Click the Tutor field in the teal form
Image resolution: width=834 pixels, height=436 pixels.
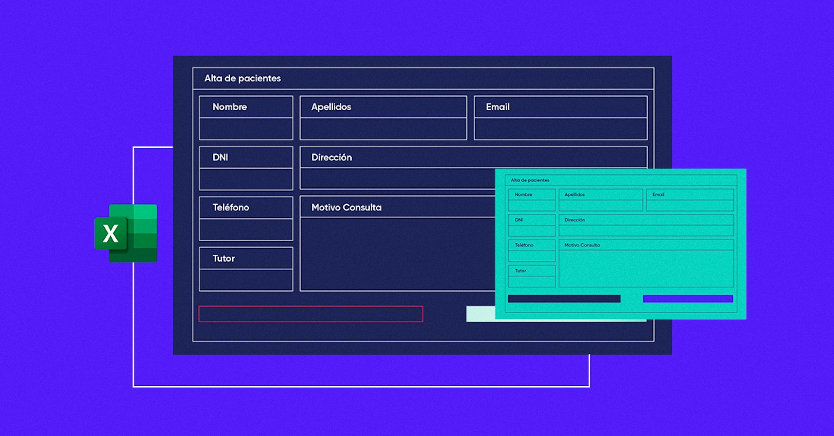[x=532, y=282]
